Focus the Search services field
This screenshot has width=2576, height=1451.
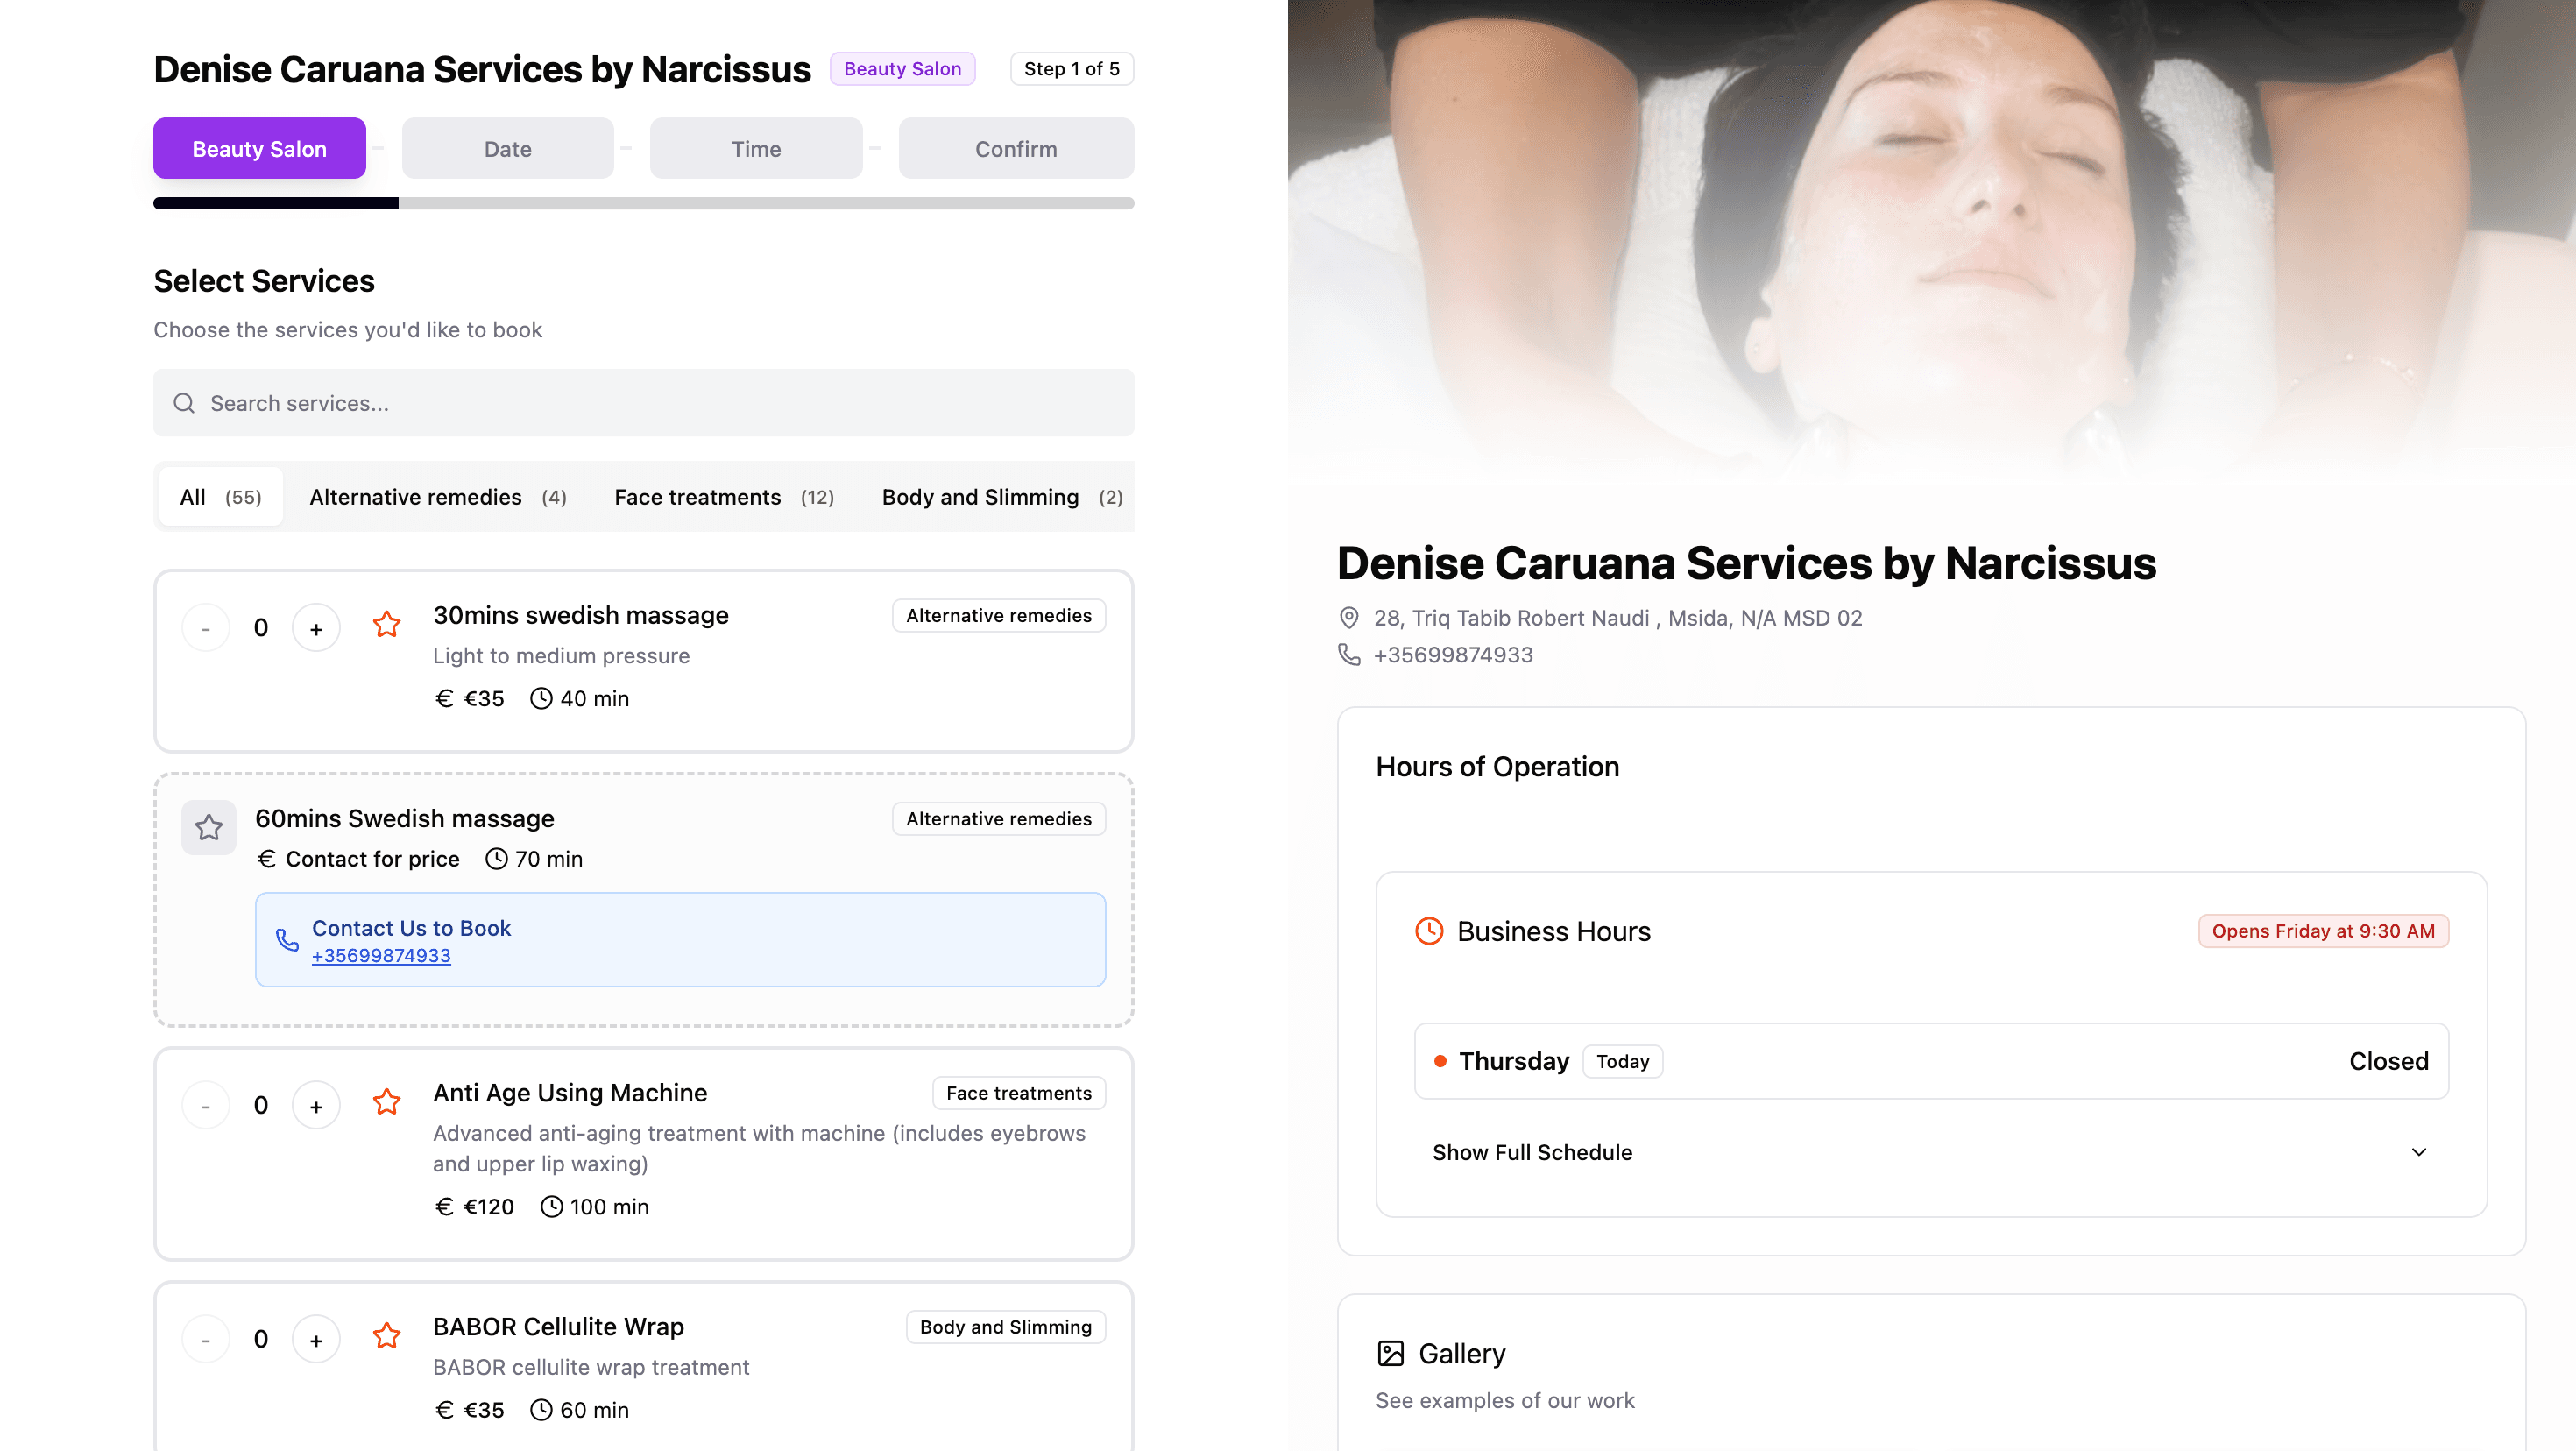(644, 403)
